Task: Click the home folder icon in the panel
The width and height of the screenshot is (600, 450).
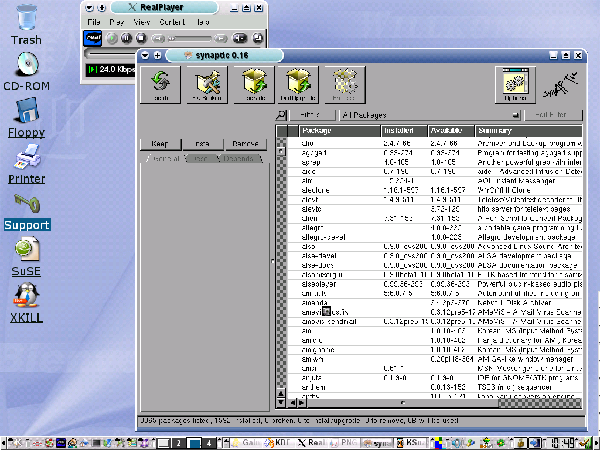Action: [84, 443]
